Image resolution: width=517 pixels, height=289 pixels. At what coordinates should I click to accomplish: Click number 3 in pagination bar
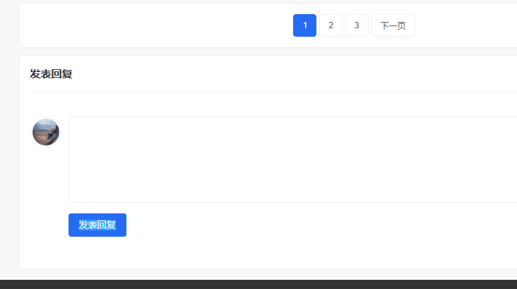357,25
